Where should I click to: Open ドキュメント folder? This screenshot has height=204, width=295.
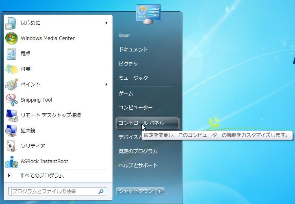point(133,50)
